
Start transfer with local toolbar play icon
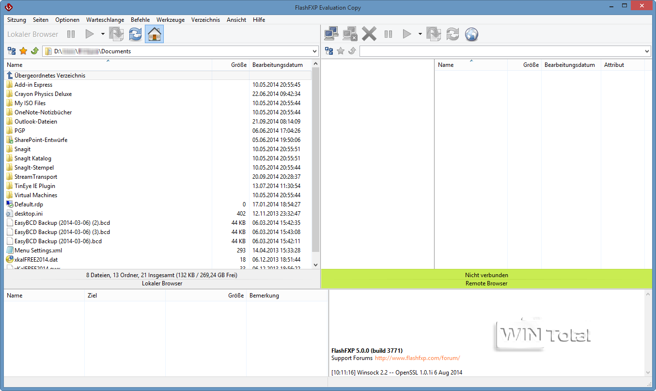[89, 34]
